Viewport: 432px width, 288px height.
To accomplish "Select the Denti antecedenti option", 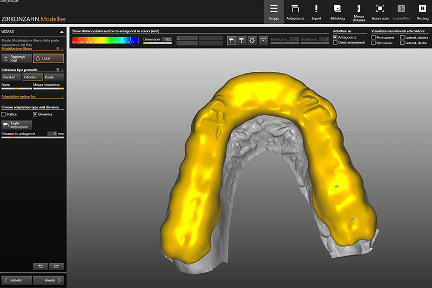I will click(335, 43).
